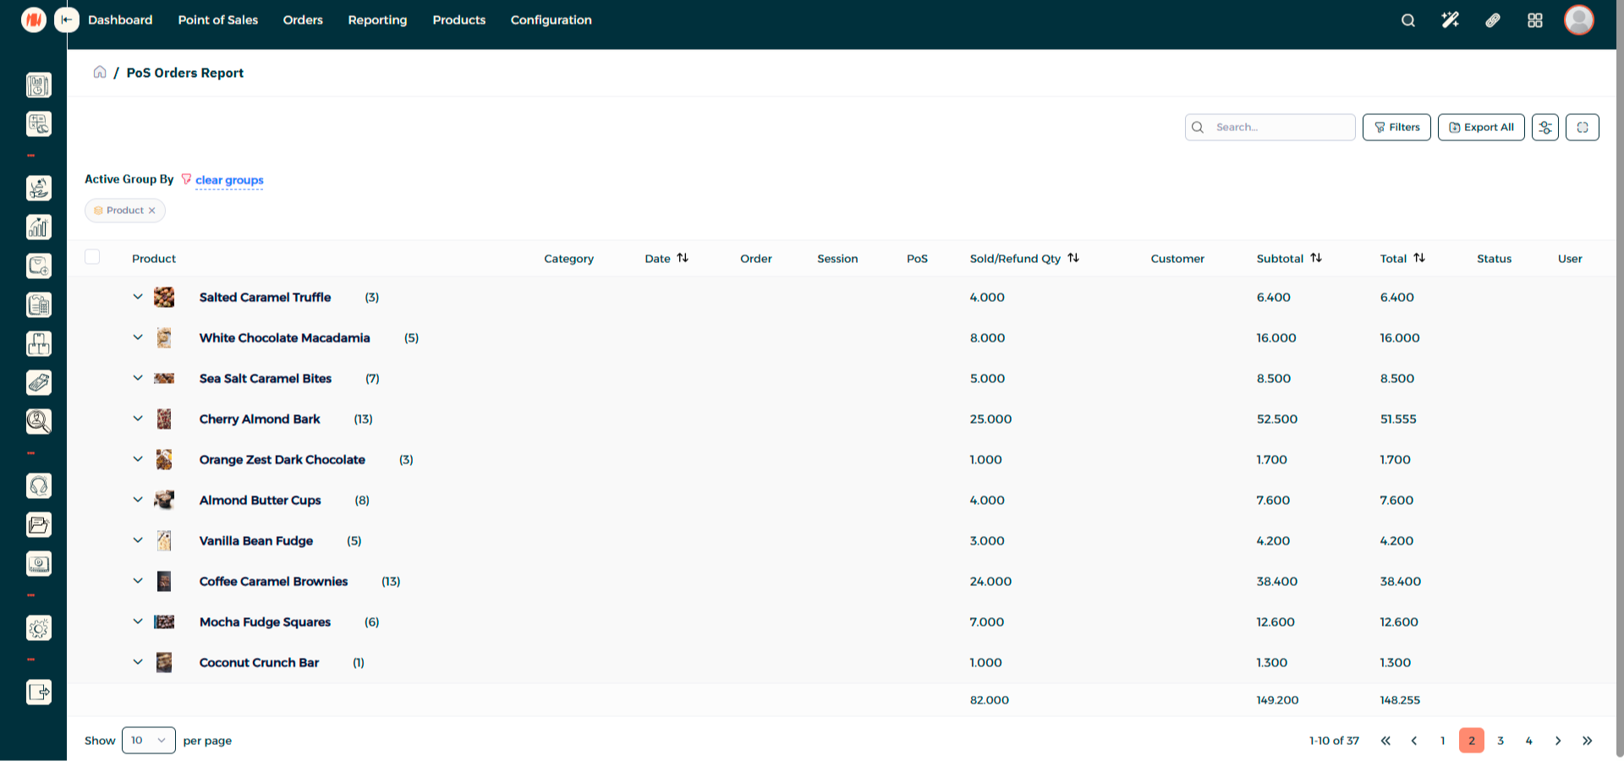The height and width of the screenshot is (772, 1624).
Task: Tick the select-all checkbox in header
Action: 92,257
